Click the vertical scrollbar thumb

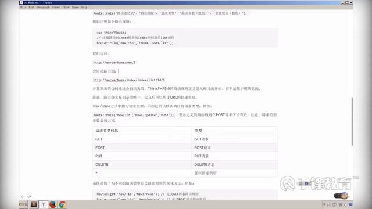[352, 121]
